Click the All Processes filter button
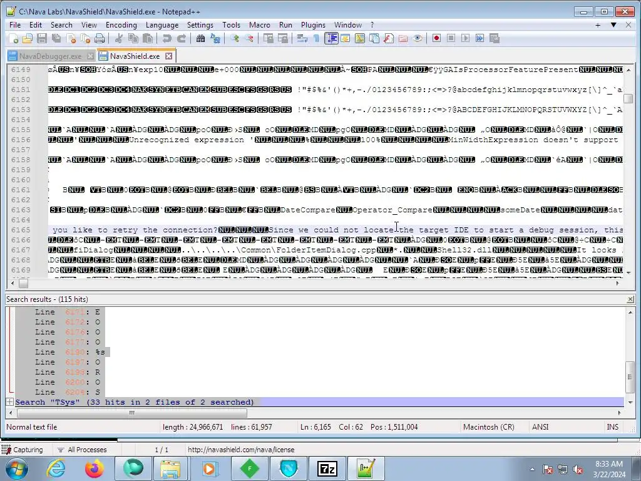This screenshot has width=641, height=481. coord(83,450)
